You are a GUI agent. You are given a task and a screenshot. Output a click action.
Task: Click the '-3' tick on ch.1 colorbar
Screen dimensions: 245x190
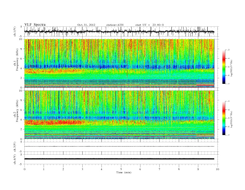click(x=228, y=50)
